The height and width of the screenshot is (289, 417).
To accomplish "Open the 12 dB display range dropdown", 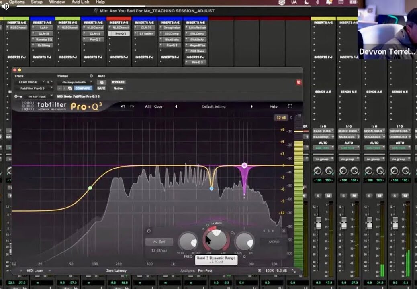I will click(x=281, y=118).
